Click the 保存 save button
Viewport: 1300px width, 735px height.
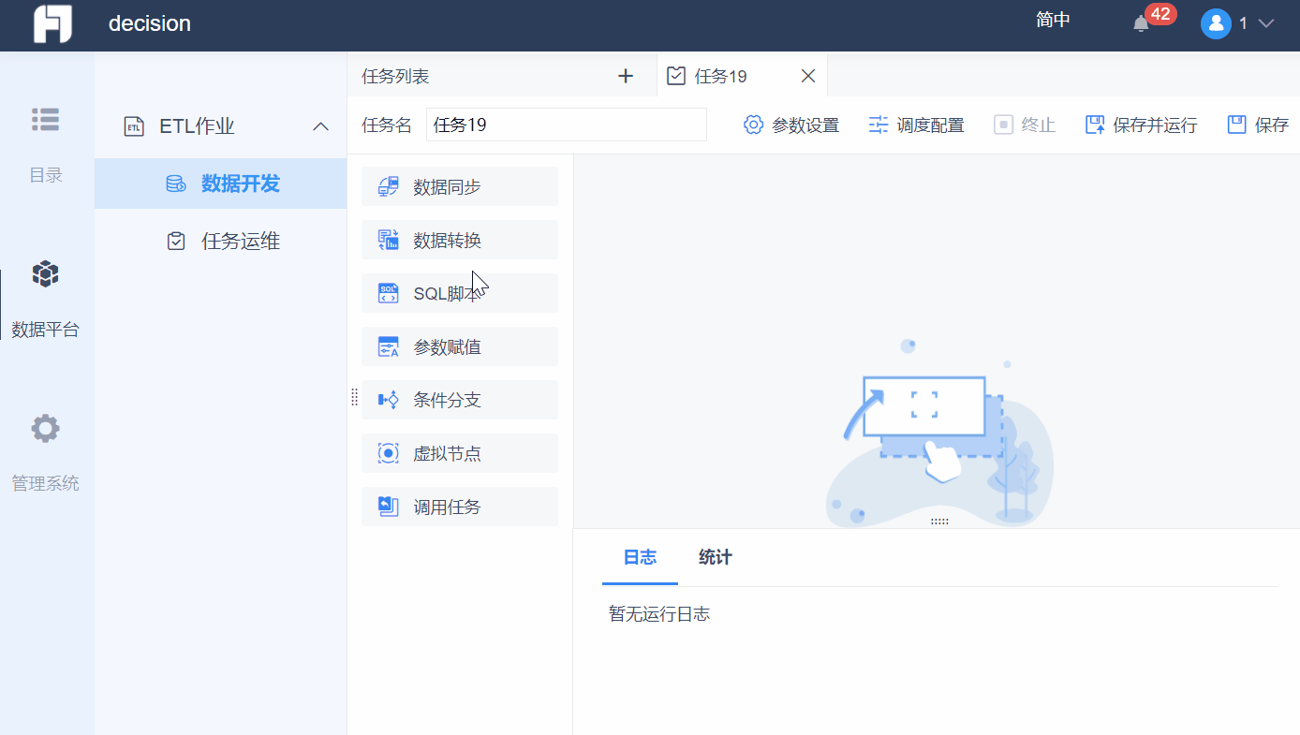[x=1258, y=125]
